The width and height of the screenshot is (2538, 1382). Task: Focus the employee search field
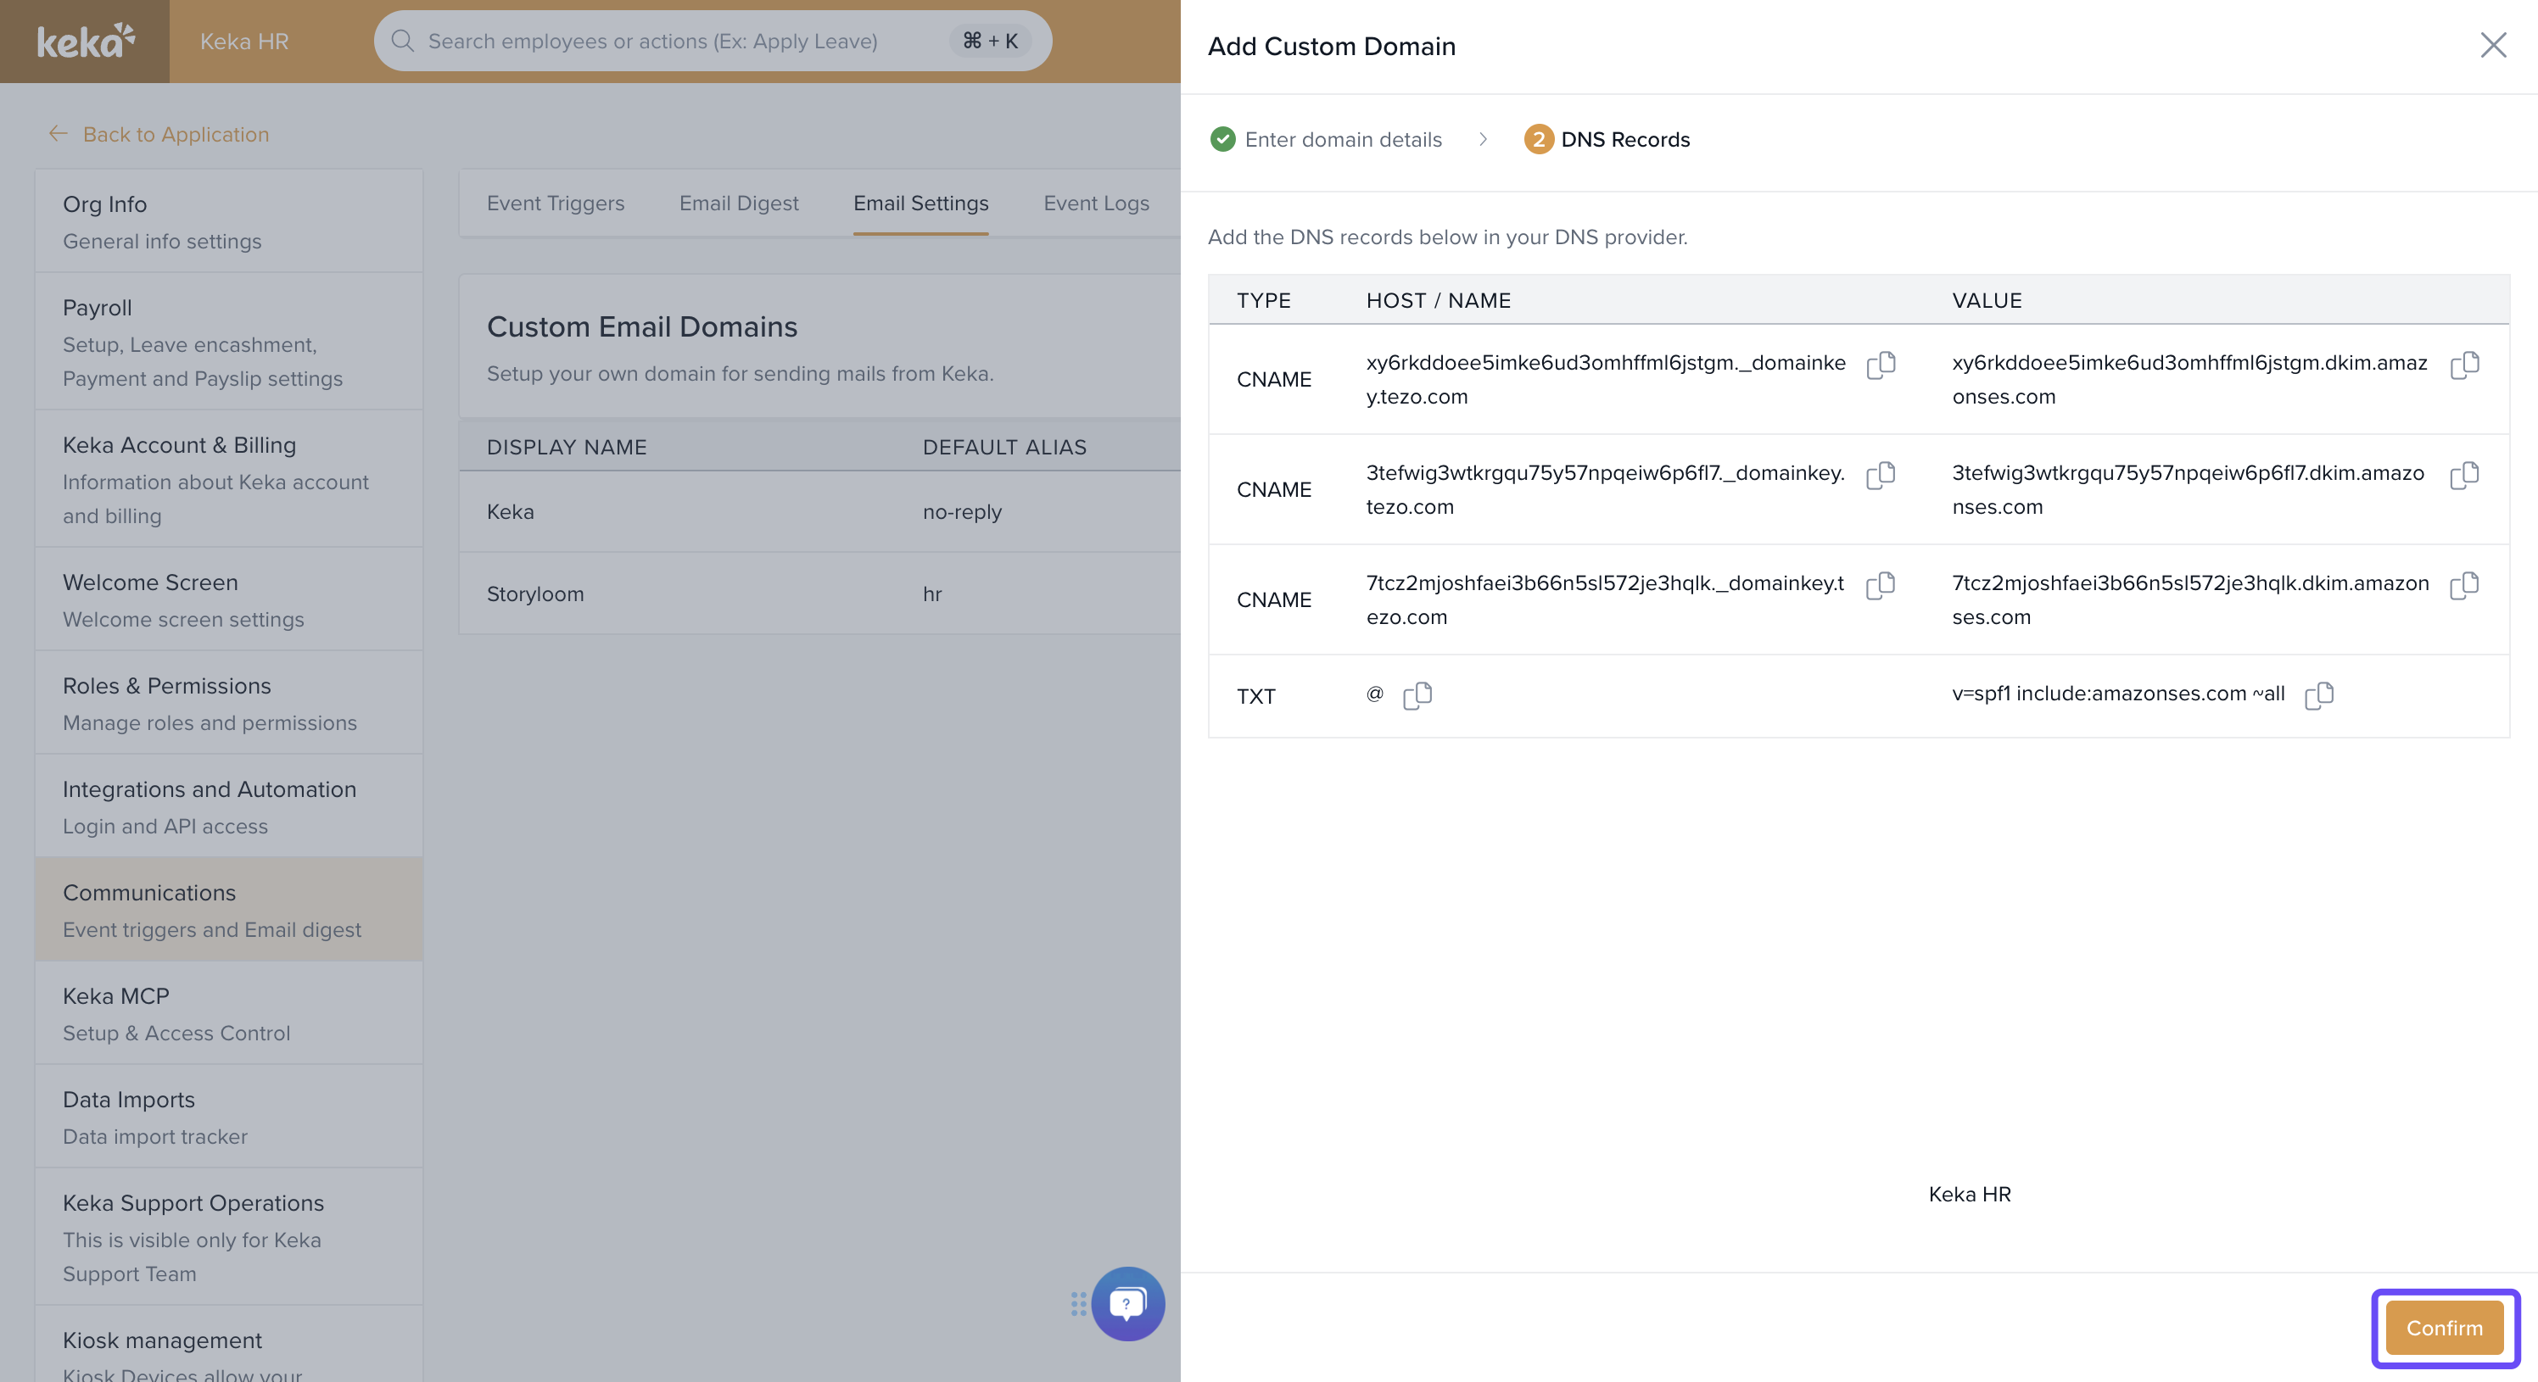coord(713,41)
